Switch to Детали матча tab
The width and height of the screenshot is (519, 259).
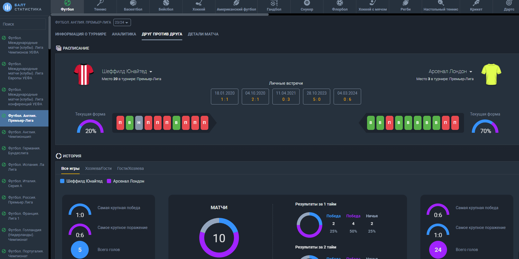click(x=203, y=34)
